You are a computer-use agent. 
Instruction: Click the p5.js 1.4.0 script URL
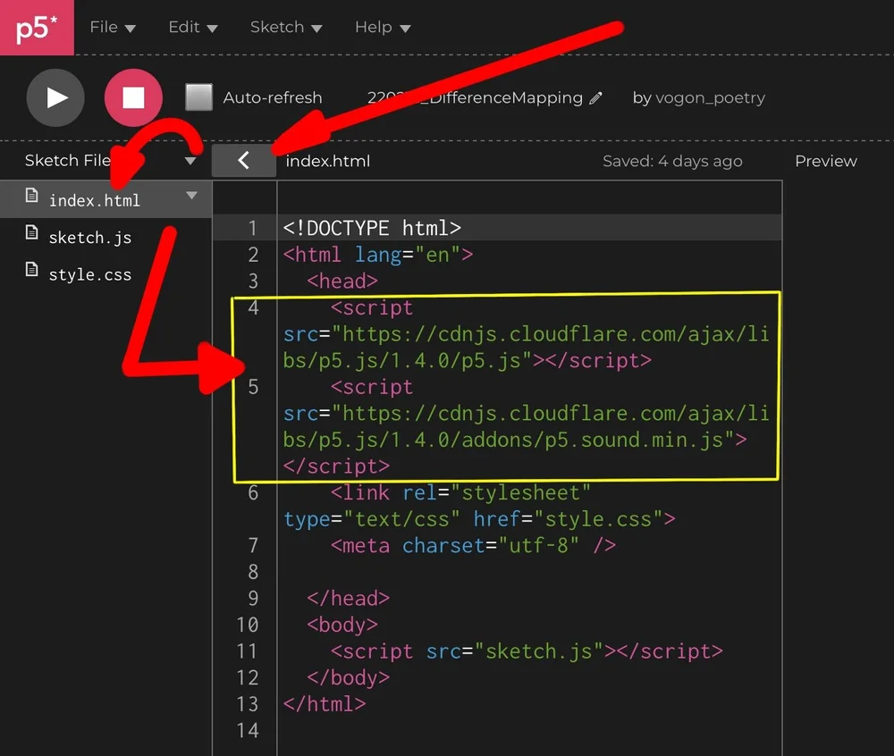pos(526,347)
